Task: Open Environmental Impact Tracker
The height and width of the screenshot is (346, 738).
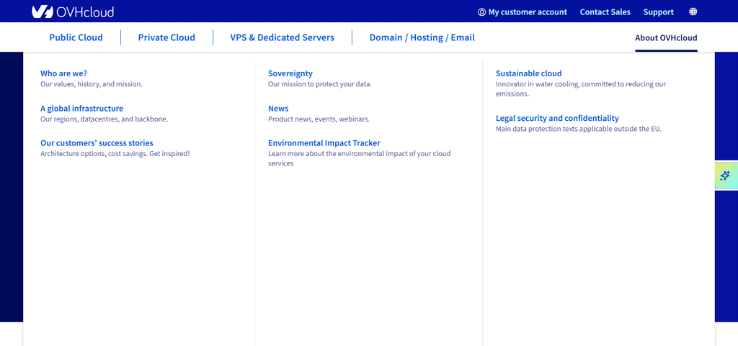Action: coord(324,143)
